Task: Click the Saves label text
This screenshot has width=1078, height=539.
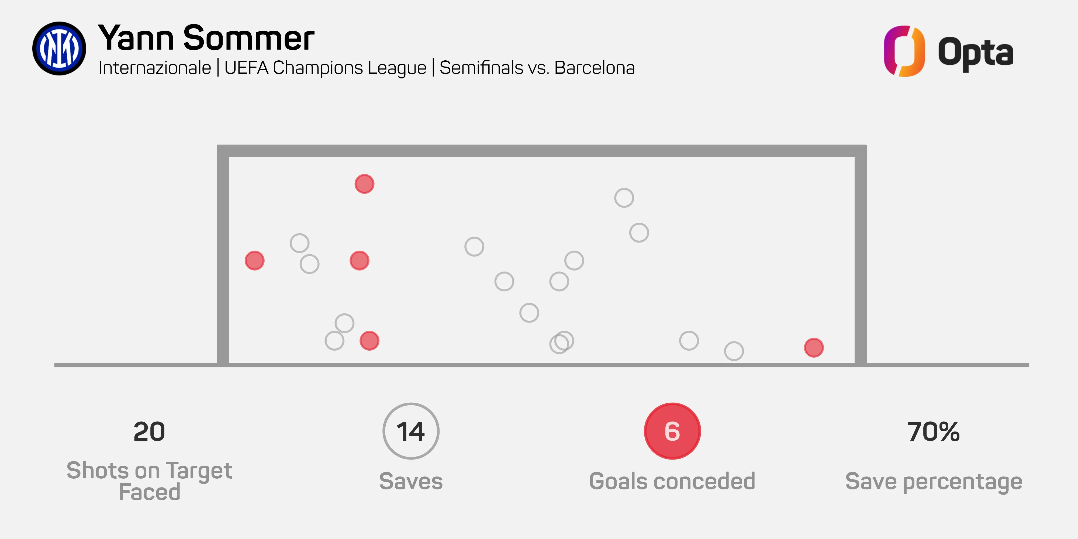Action: tap(410, 481)
